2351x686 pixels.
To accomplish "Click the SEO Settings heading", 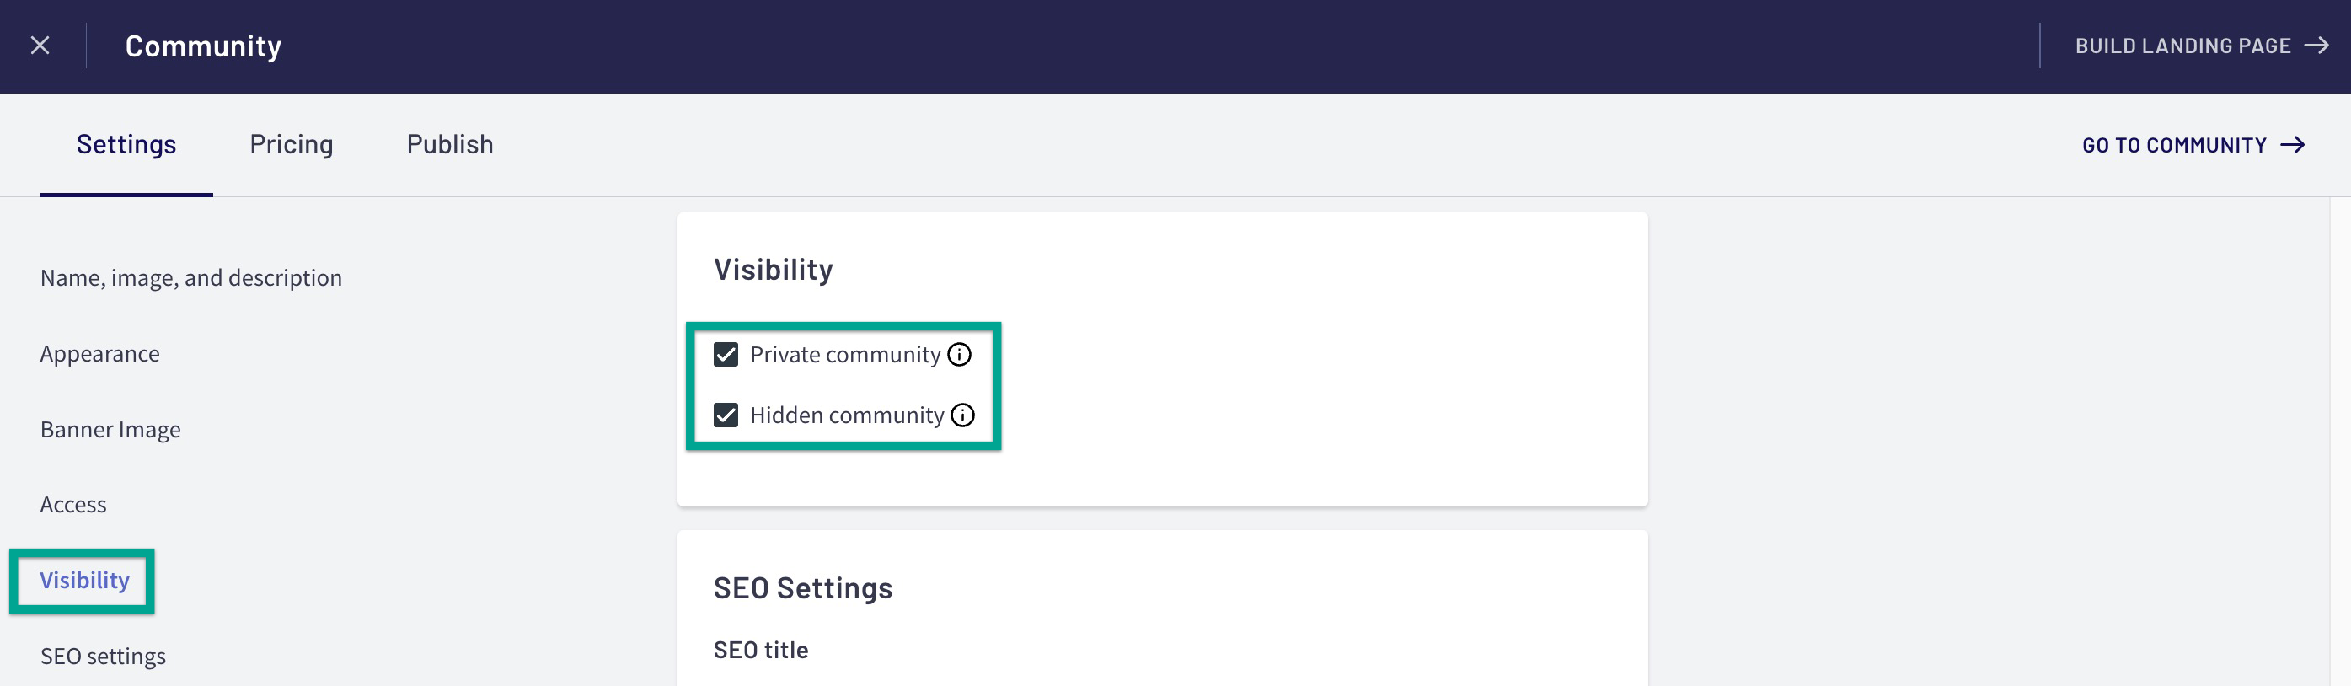I will 803,588.
